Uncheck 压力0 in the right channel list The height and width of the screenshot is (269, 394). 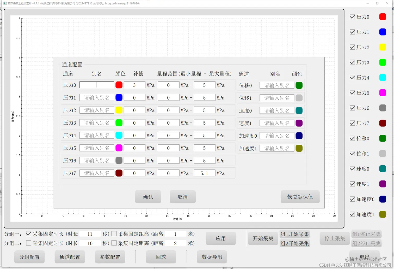352,17
